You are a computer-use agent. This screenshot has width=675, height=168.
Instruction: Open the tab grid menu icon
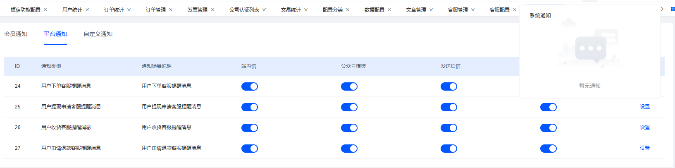click(673, 9)
